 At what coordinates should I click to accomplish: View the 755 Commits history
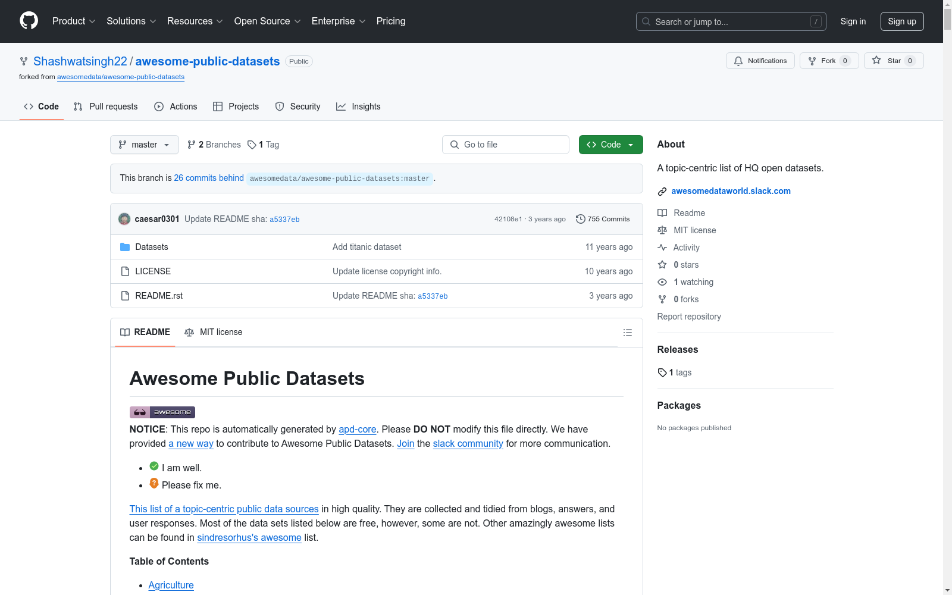pos(603,219)
